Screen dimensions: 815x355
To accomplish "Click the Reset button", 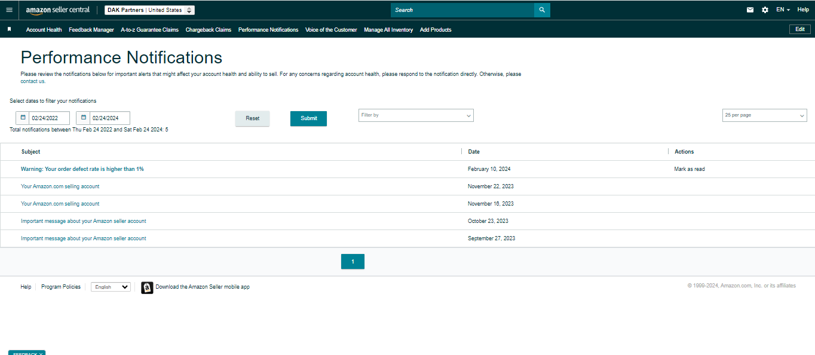I will click(x=252, y=118).
